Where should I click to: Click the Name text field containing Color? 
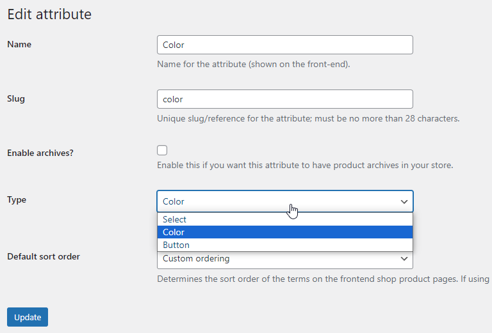[284, 45]
